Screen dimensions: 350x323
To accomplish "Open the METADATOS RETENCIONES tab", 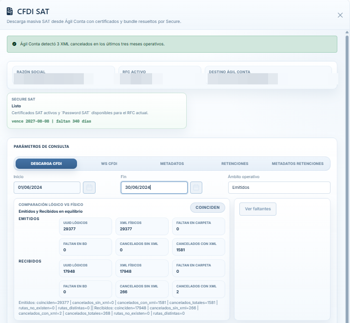I will pyautogui.click(x=297, y=163).
